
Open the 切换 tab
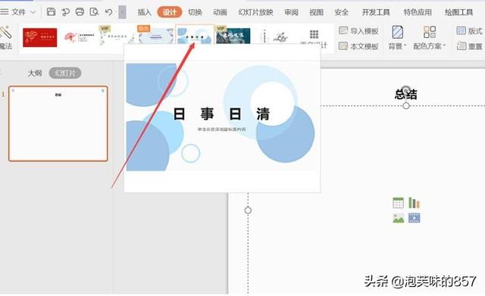pyautogui.click(x=196, y=12)
